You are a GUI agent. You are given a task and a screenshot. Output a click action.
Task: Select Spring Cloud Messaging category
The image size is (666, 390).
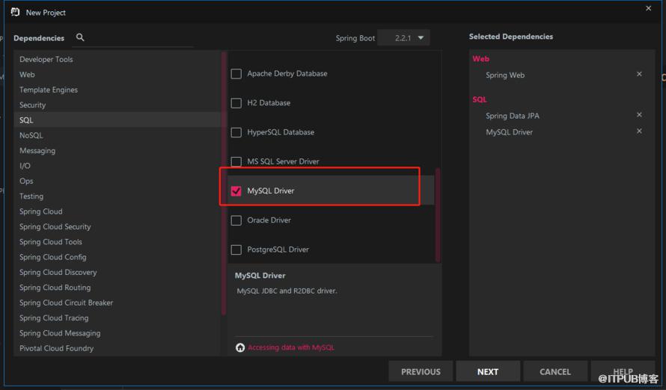[117, 334]
